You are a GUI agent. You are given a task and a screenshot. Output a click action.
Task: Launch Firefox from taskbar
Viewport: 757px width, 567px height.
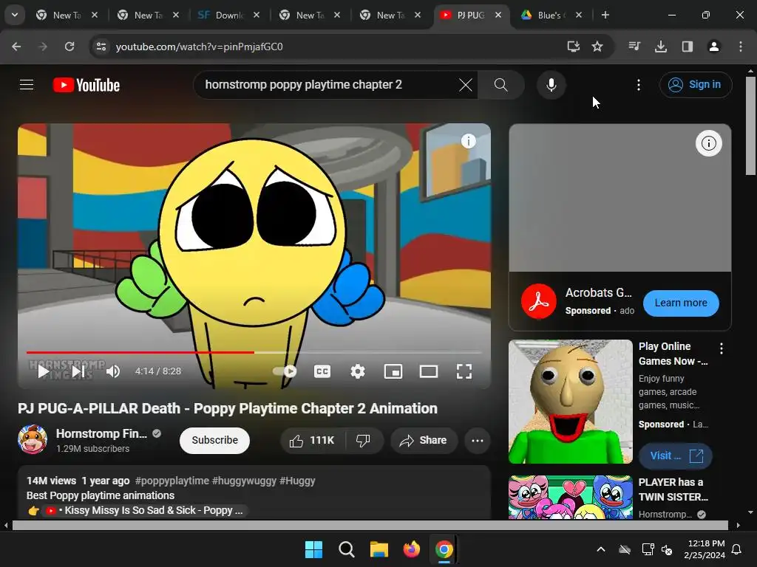(411, 549)
